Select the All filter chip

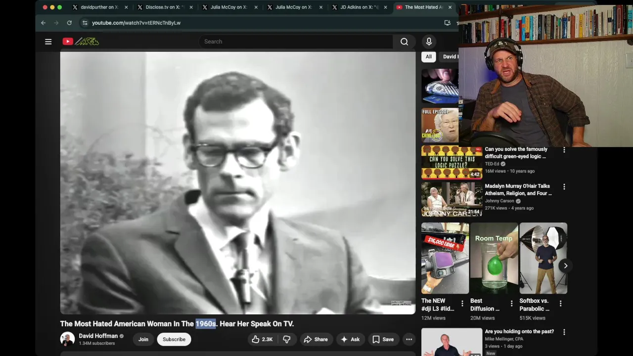coord(429,56)
